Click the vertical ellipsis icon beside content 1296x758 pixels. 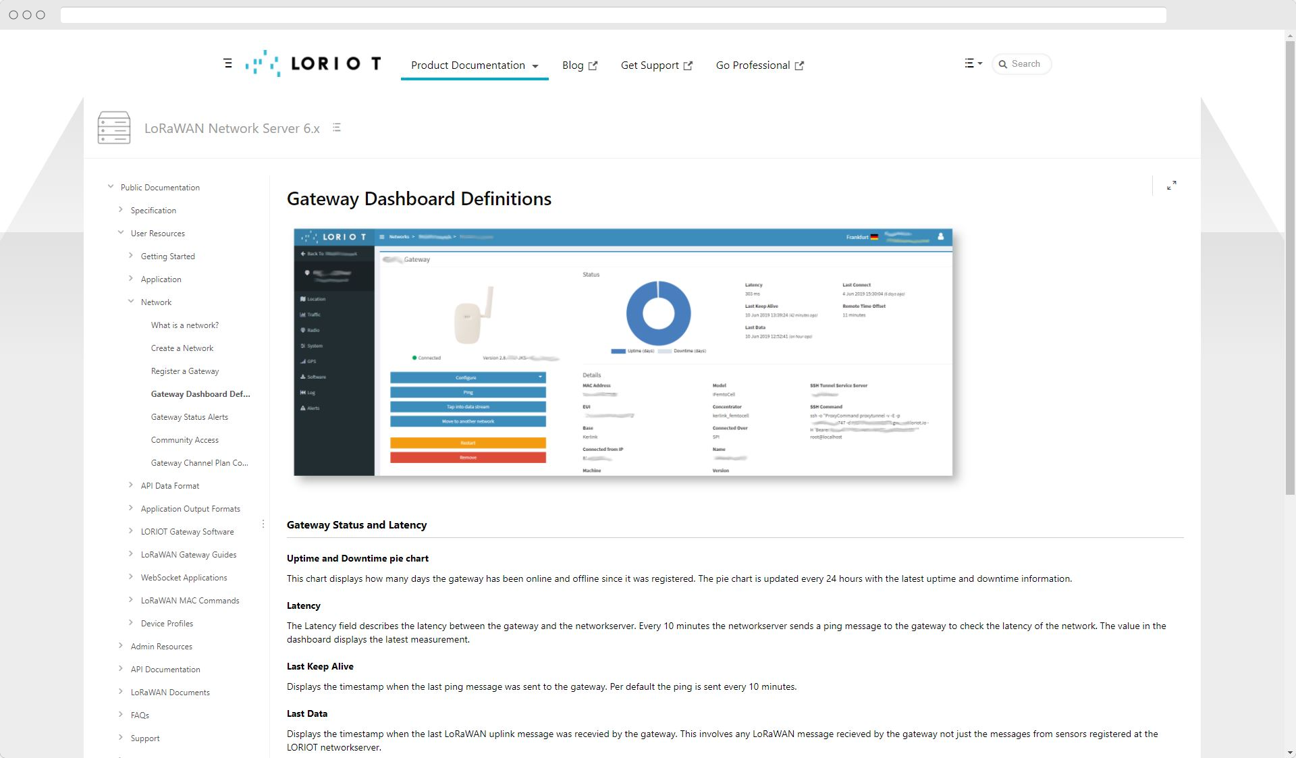pyautogui.click(x=261, y=524)
